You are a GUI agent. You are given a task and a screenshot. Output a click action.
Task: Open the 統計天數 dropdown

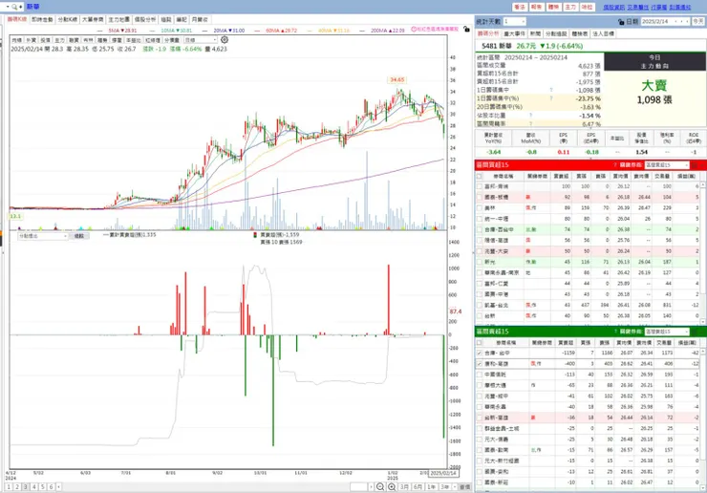click(x=514, y=22)
